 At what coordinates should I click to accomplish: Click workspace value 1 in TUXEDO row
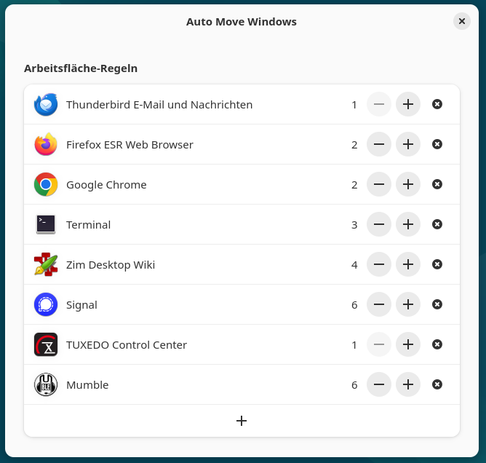[354, 345]
